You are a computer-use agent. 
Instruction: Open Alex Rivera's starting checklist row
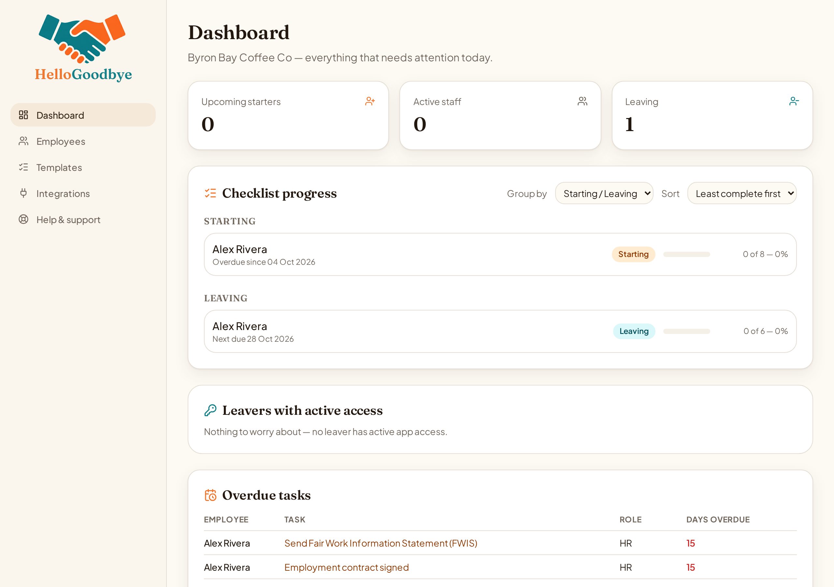(x=500, y=254)
